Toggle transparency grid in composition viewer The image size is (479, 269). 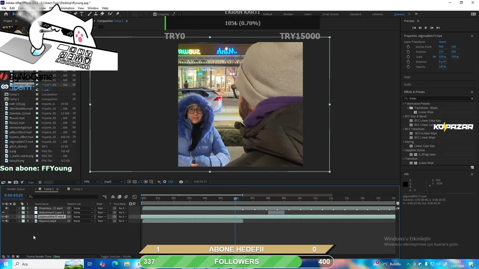click(x=135, y=182)
